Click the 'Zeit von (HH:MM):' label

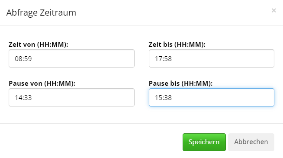pyautogui.click(x=39, y=45)
